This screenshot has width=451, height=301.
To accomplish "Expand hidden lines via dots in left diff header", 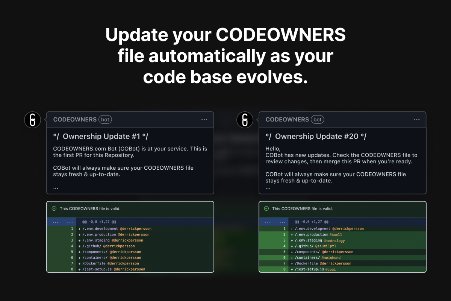I will coord(62,222).
